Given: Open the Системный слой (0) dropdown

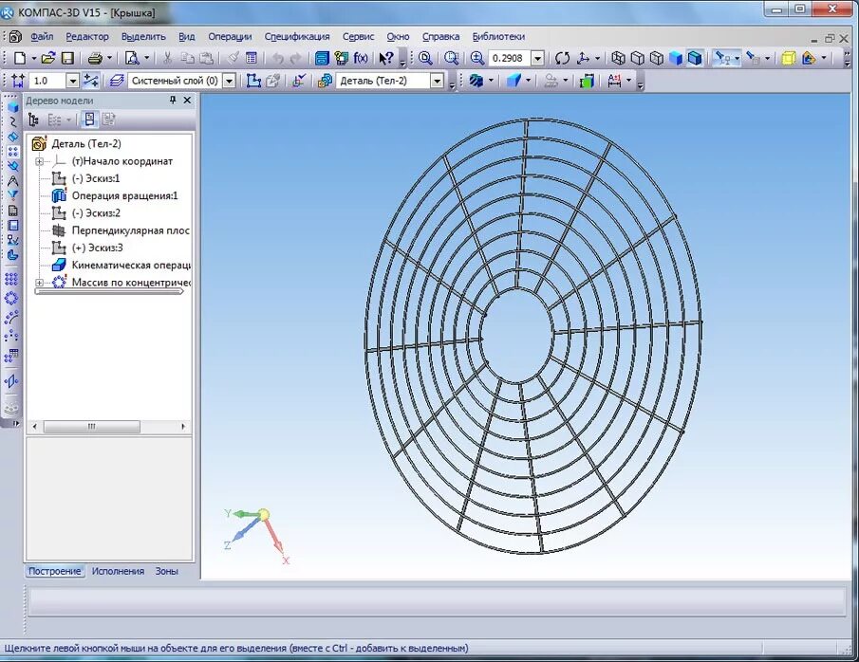Looking at the screenshot, I should click(x=230, y=81).
